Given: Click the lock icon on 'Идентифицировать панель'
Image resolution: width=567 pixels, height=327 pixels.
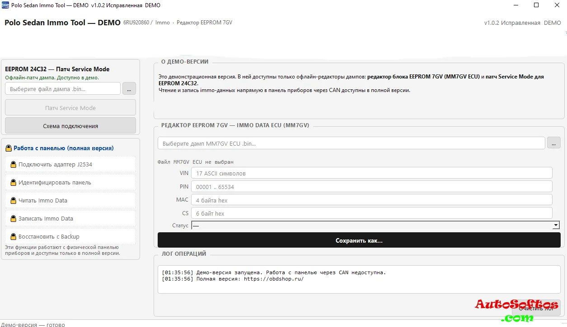Looking at the screenshot, I should click(13, 183).
